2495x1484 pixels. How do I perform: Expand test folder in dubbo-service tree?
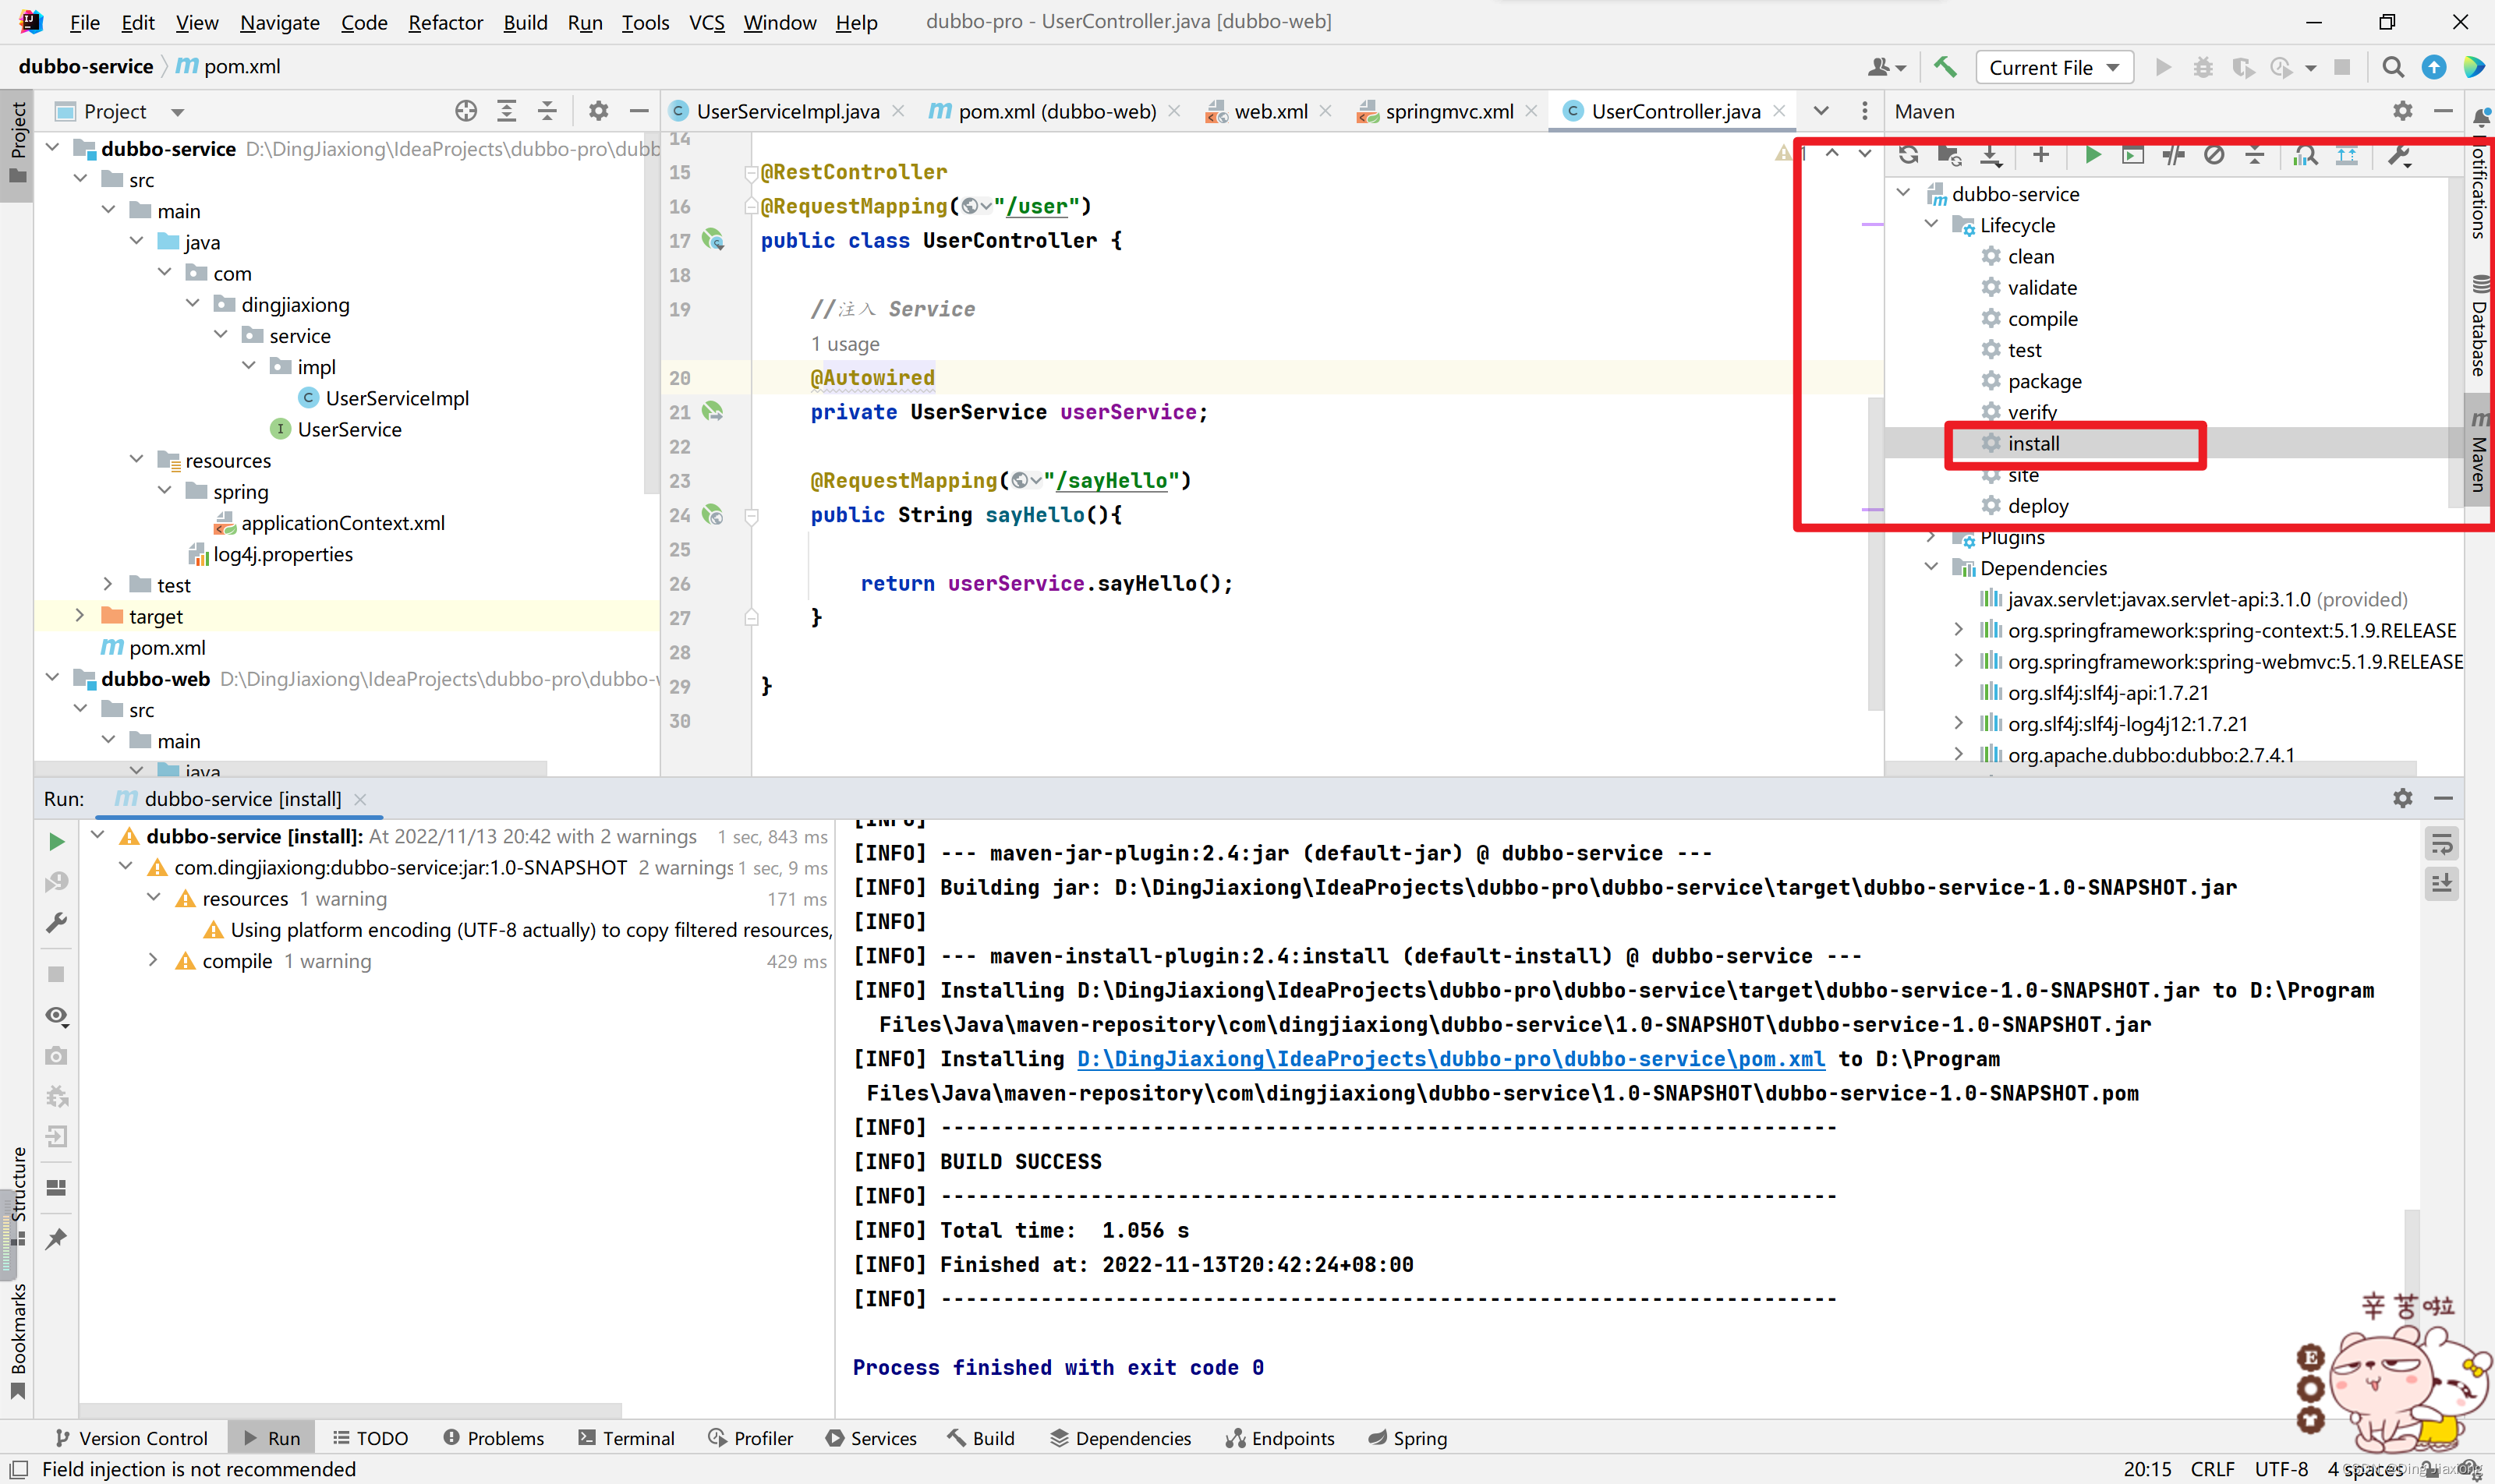coord(108,584)
